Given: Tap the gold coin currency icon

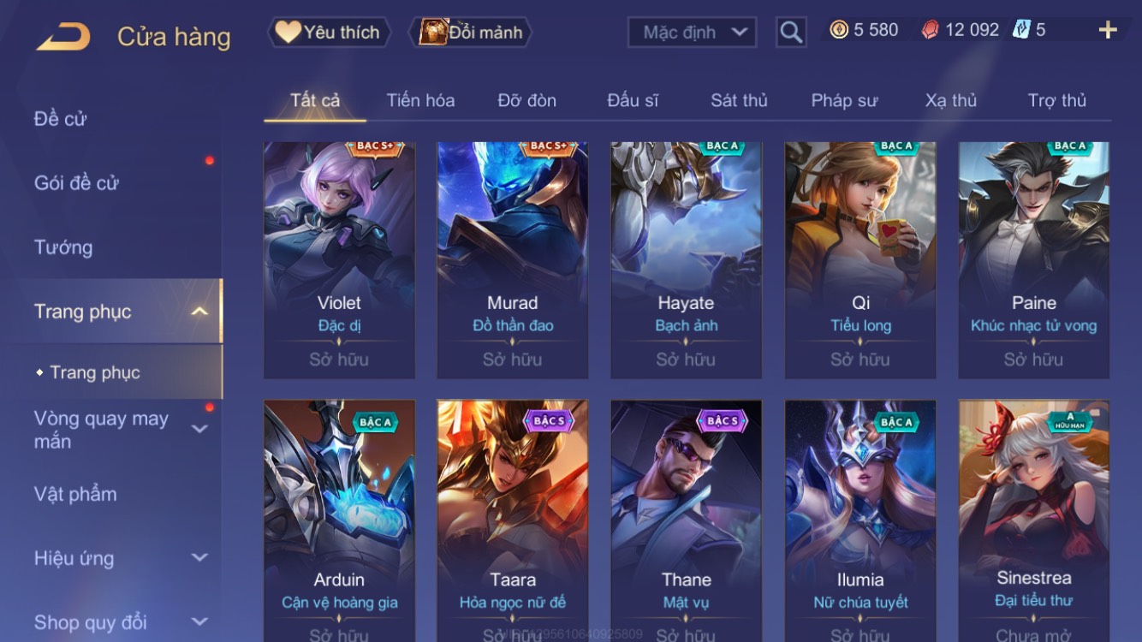Looking at the screenshot, I should (x=839, y=30).
